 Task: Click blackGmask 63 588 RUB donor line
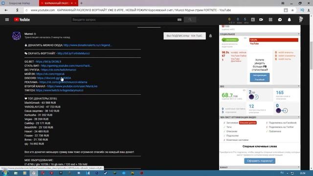[x=40, y=103]
